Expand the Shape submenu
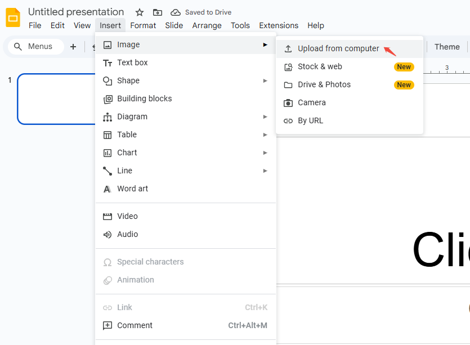Image resolution: width=470 pixels, height=345 pixels. [265, 81]
